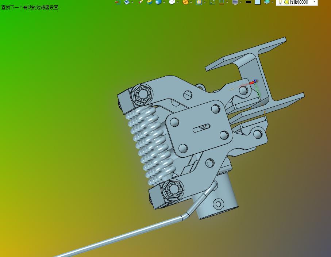Click the black line color swatch
Screen dimensions: 331x257
[249, 2]
